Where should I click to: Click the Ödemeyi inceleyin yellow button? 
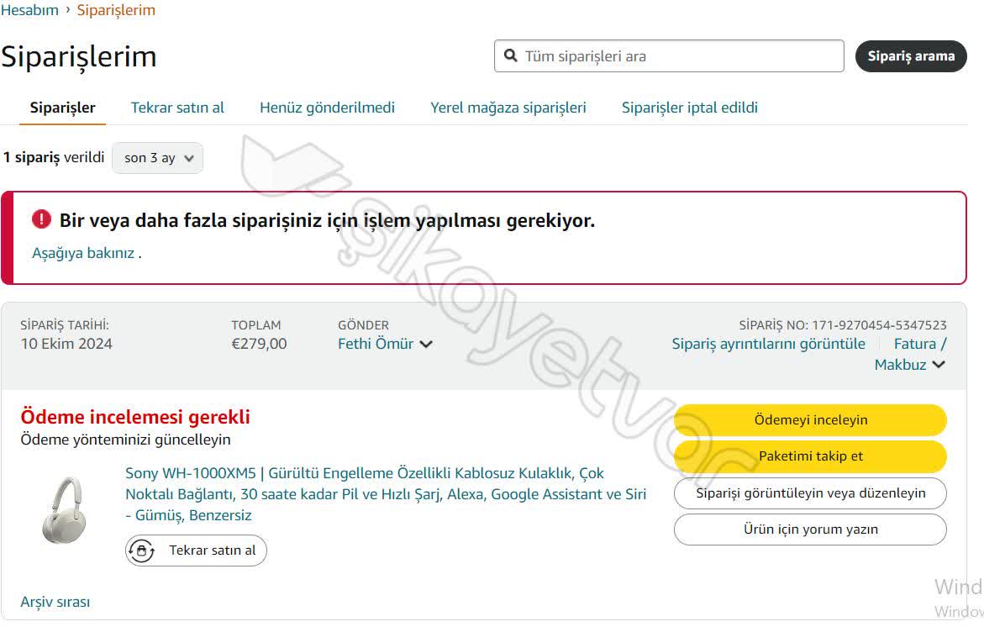click(x=809, y=419)
